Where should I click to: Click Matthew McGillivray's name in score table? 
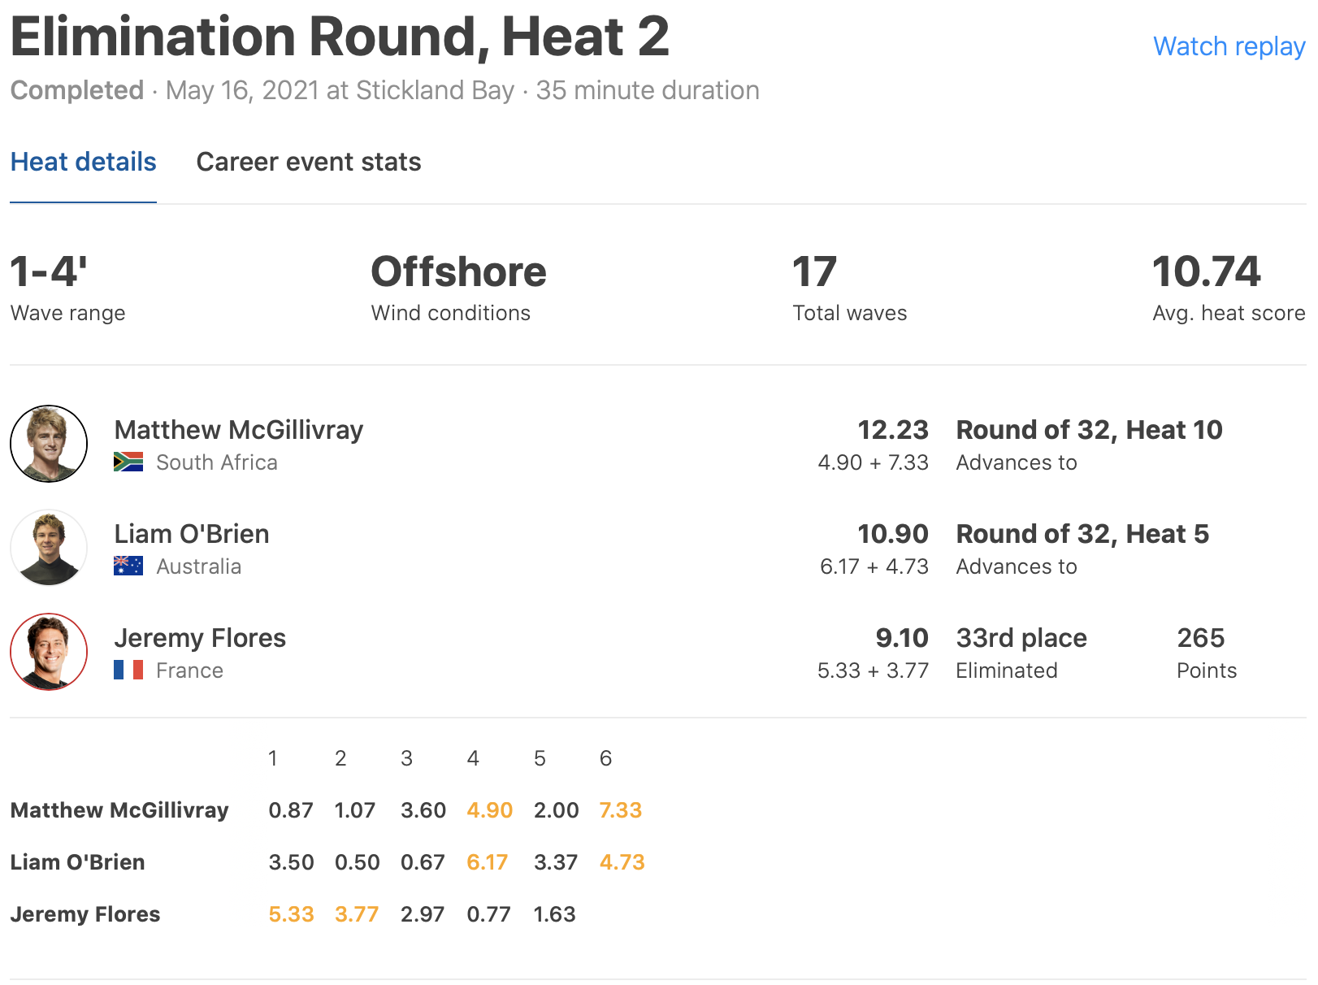119,810
